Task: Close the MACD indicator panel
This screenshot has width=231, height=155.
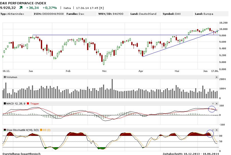Action: [217, 103]
